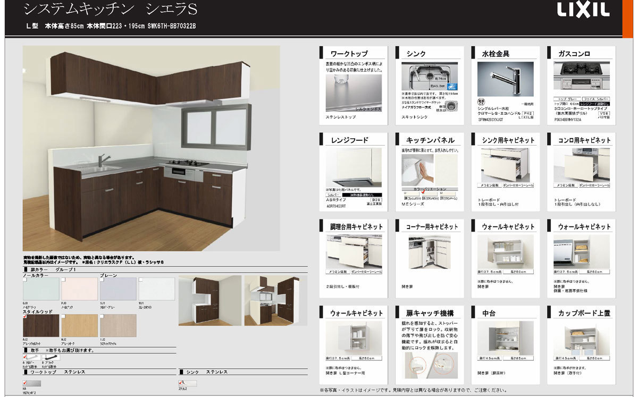The height and width of the screenshot is (397, 638).
Task: Click the プレーン group label
Action: pyautogui.click(x=108, y=276)
